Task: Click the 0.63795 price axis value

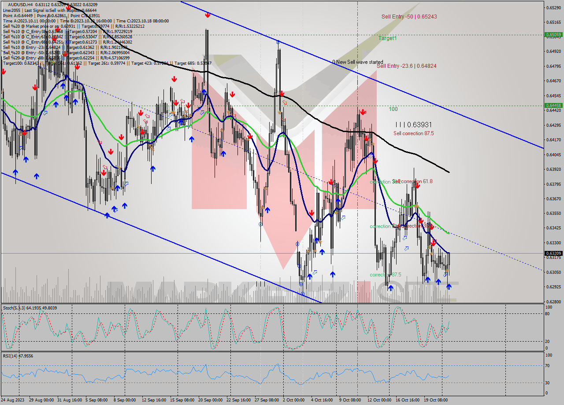Action: [553, 184]
